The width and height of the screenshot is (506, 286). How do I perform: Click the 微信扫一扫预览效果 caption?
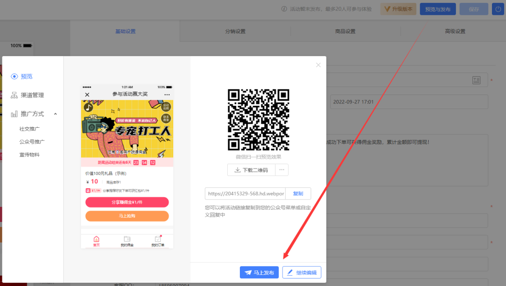258,157
